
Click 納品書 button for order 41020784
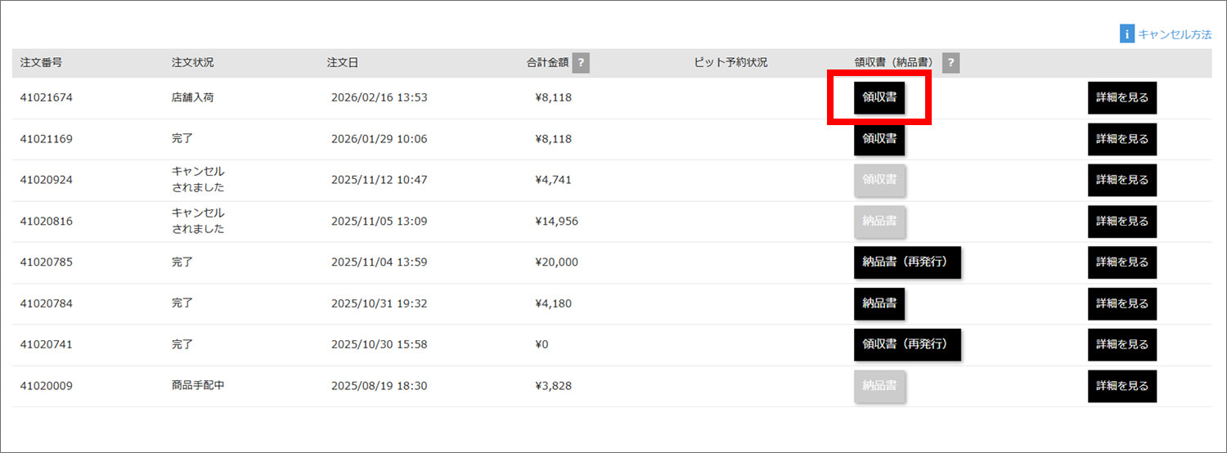click(879, 303)
